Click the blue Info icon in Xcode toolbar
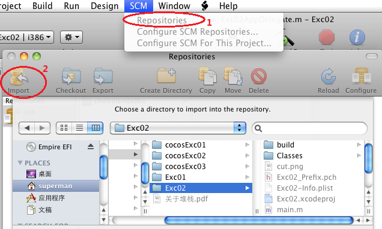The image size is (382, 229). point(357,37)
